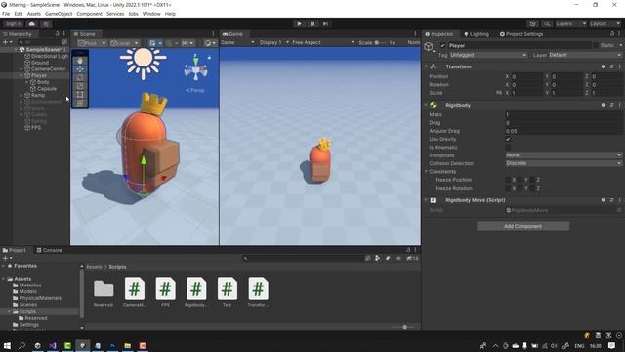The height and width of the screenshot is (352, 625).
Task: Open the Display 1 dropdown
Action: (x=273, y=42)
